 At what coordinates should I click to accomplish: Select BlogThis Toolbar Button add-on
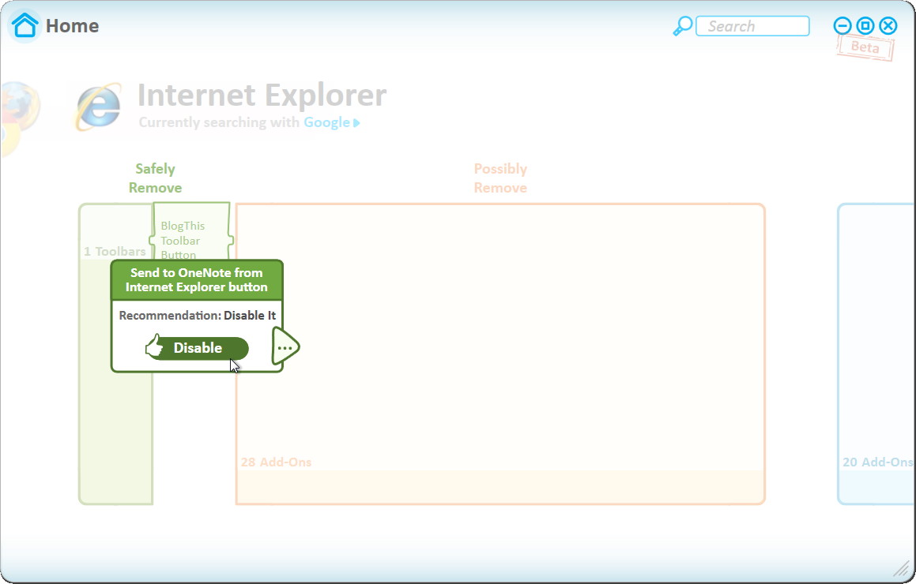[x=190, y=232]
